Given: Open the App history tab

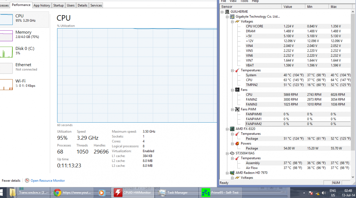Looking at the screenshot, I should click(42, 5).
